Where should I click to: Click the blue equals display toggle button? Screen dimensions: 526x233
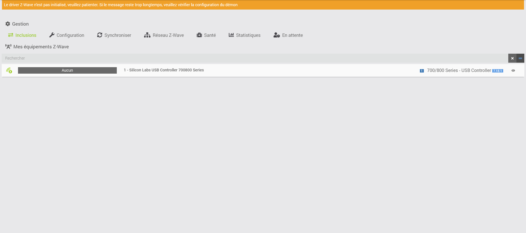click(x=520, y=58)
